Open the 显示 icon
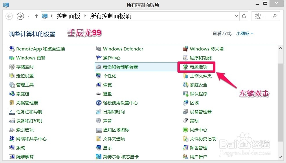286x163 pixels. tap(98, 148)
